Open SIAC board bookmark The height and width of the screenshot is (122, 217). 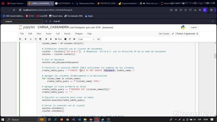coord(13,16)
